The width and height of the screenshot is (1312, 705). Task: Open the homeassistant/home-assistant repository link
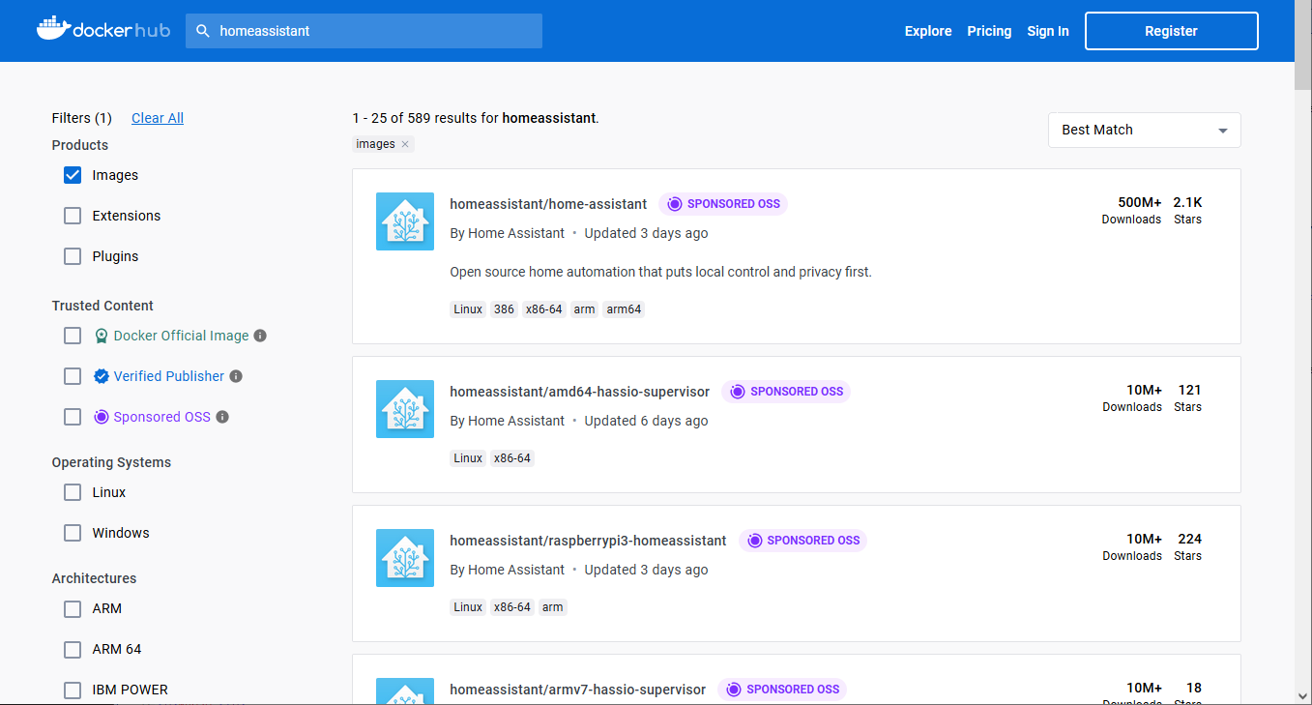548,204
